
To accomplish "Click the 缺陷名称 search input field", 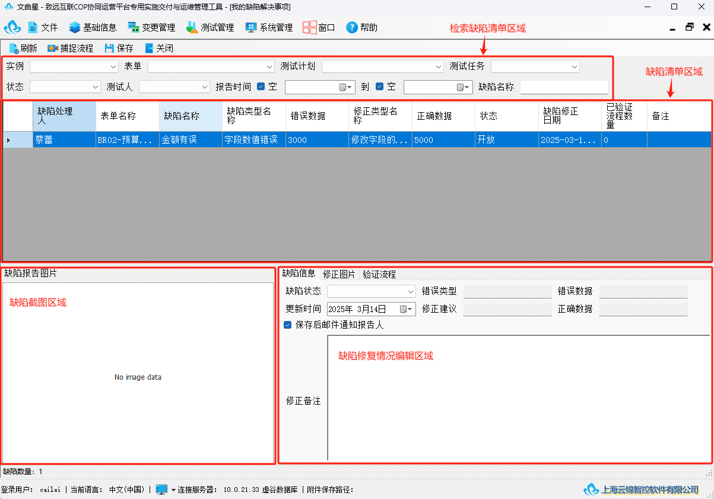I will pyautogui.click(x=564, y=87).
